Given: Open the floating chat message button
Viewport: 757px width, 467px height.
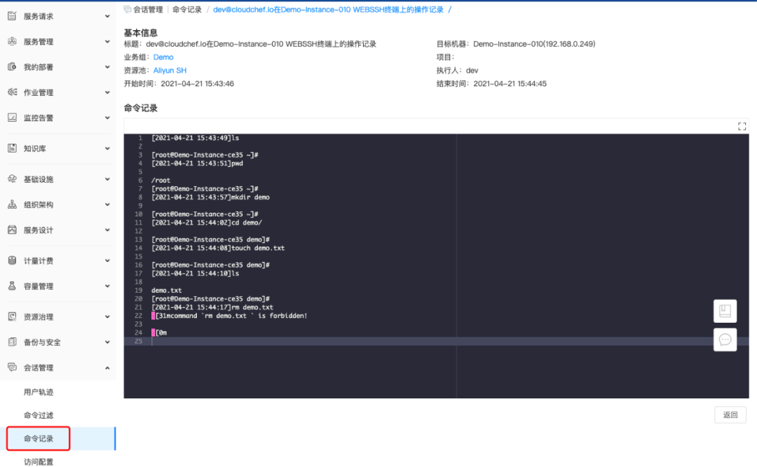Looking at the screenshot, I should [725, 340].
